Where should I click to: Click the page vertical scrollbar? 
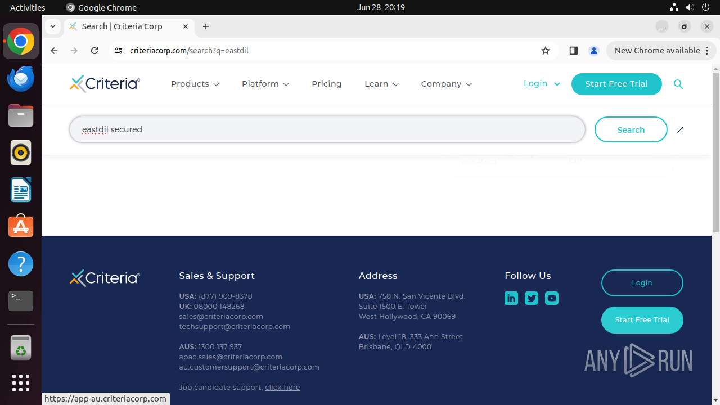(715, 152)
